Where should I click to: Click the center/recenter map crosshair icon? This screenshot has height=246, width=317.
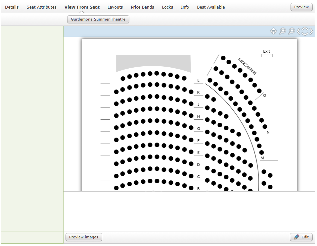273,31
